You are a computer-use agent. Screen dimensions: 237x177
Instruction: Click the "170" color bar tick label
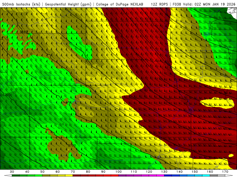(225, 172)
